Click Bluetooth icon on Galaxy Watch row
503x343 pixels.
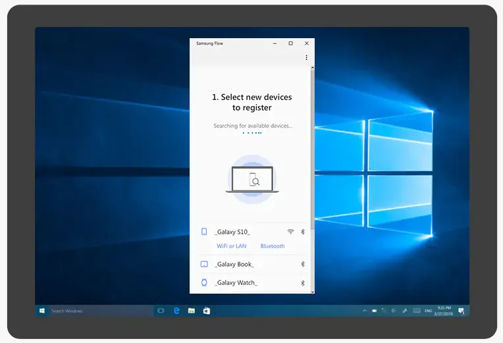(x=302, y=283)
